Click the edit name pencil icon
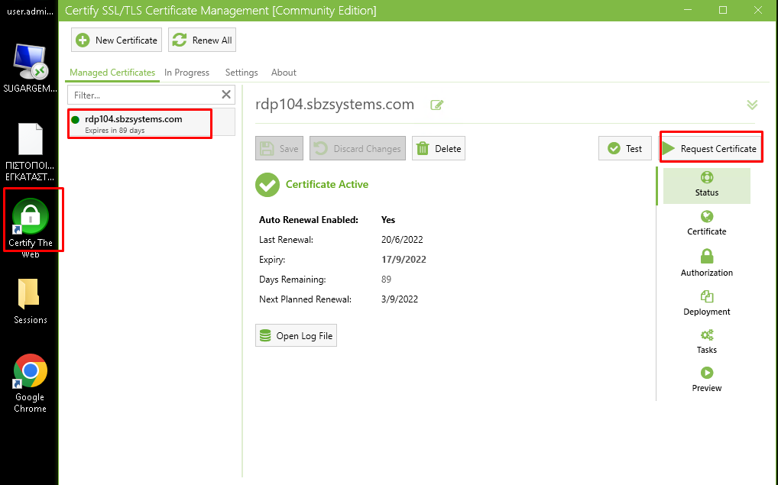The height and width of the screenshot is (485, 778). point(437,105)
